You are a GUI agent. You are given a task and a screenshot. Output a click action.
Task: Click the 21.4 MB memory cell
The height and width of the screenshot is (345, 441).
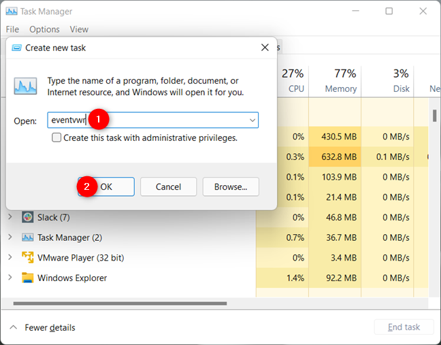pos(335,197)
